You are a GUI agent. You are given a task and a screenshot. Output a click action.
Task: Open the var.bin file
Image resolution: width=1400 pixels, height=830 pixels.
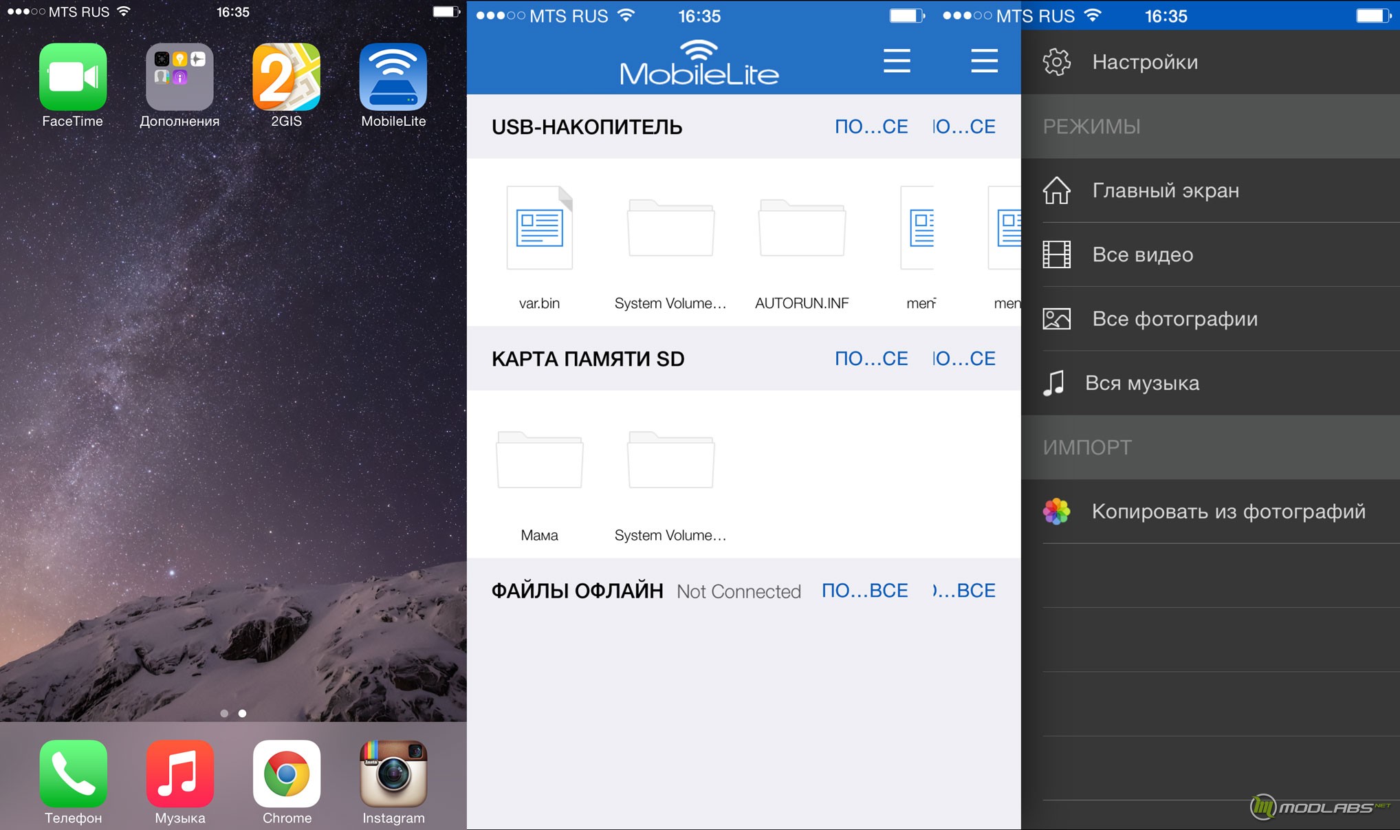coord(539,228)
